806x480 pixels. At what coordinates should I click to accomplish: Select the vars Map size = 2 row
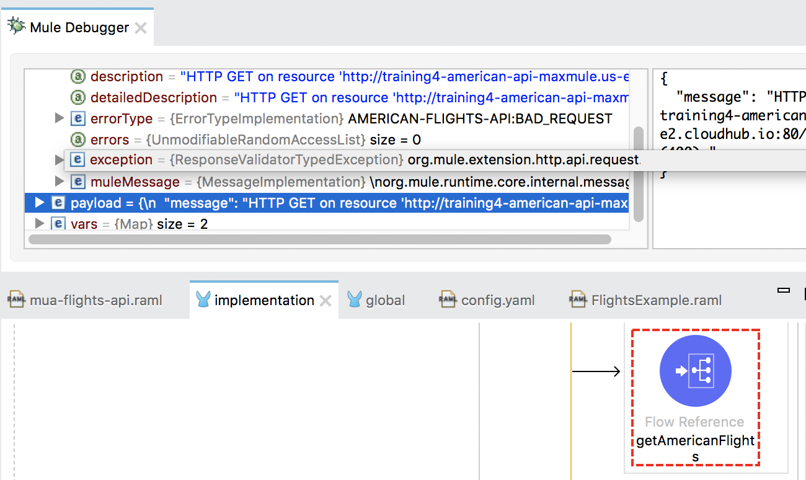[139, 224]
